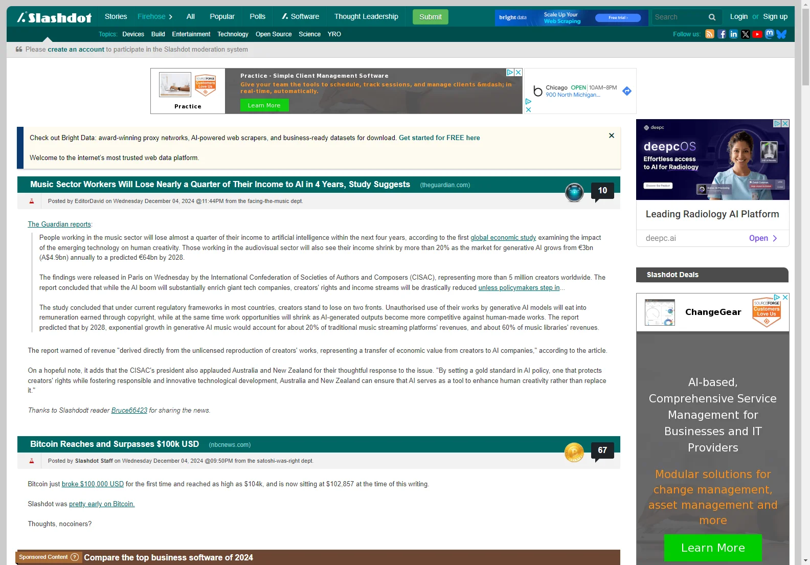Click the AdChoices icon on Practice ad
The image size is (810, 565).
click(x=510, y=73)
